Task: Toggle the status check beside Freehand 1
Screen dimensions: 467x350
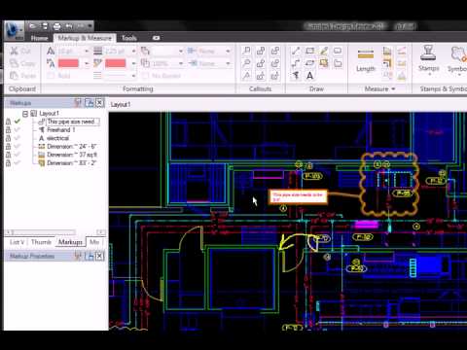Action: point(18,129)
